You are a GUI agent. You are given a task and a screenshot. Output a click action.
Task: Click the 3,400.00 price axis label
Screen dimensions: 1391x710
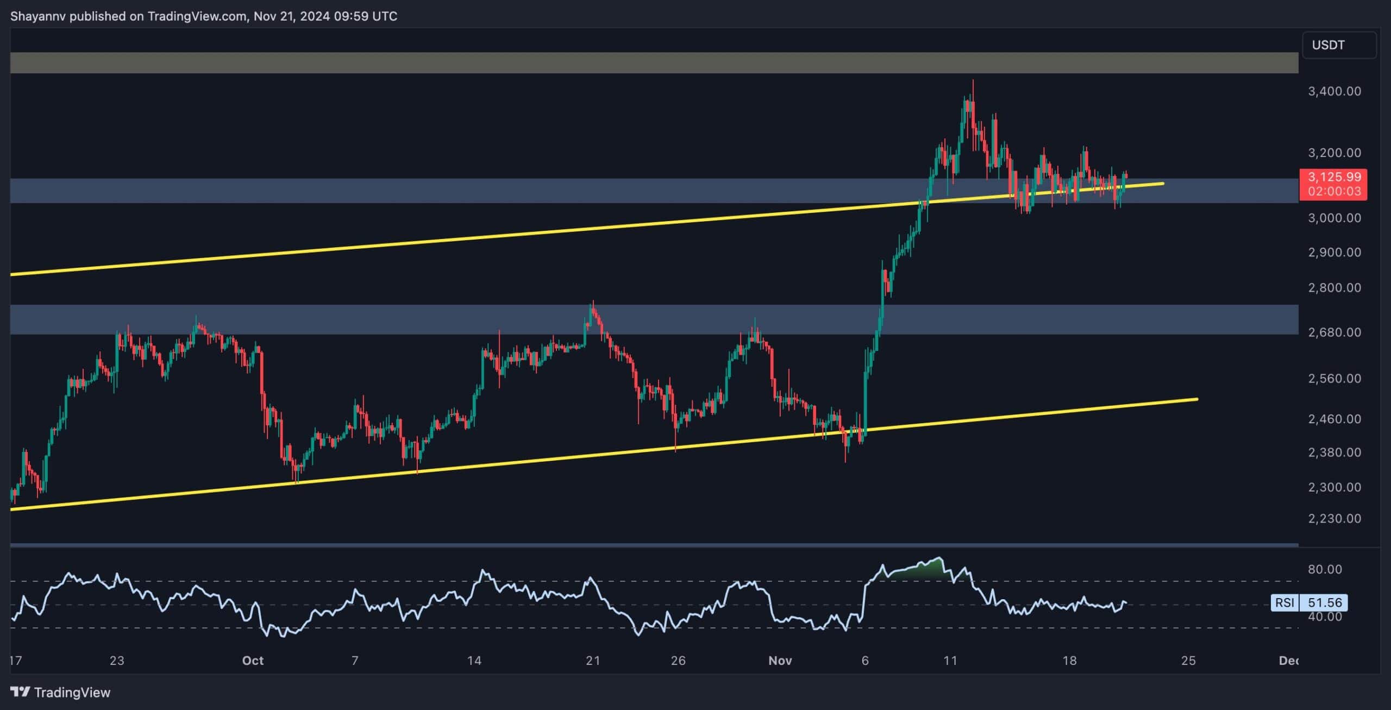point(1334,91)
